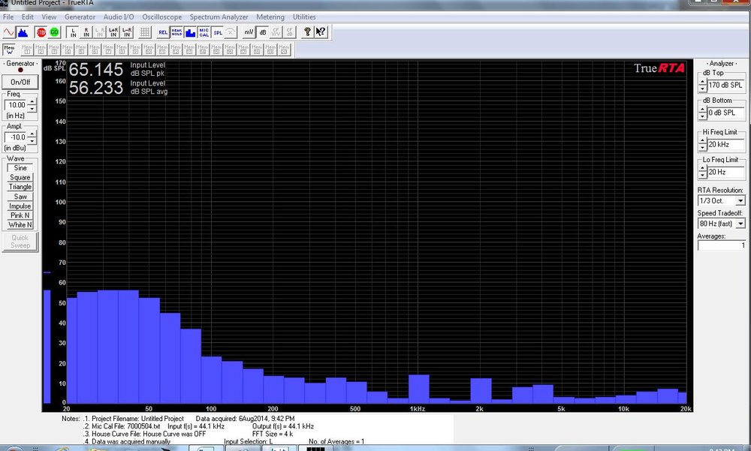Select the Sine waveform
Screen dimensions: 751x451
coord(20,168)
